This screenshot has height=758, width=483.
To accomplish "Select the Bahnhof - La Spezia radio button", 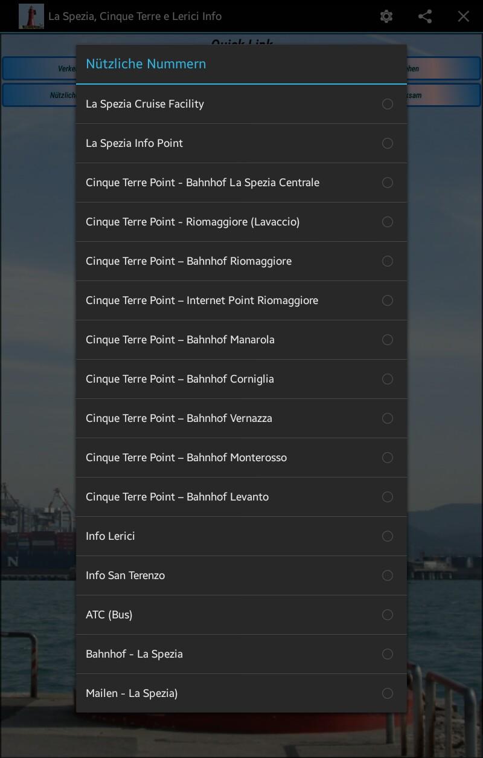I will [x=388, y=654].
